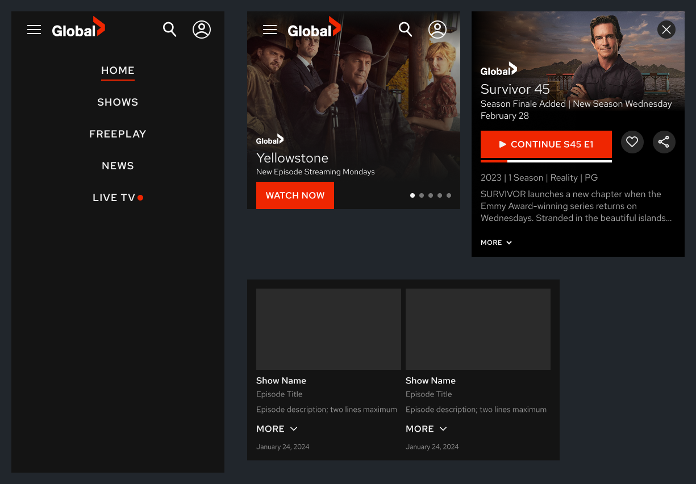The height and width of the screenshot is (484, 696).
Task: Share Survivor 45 using share icon
Action: click(664, 142)
